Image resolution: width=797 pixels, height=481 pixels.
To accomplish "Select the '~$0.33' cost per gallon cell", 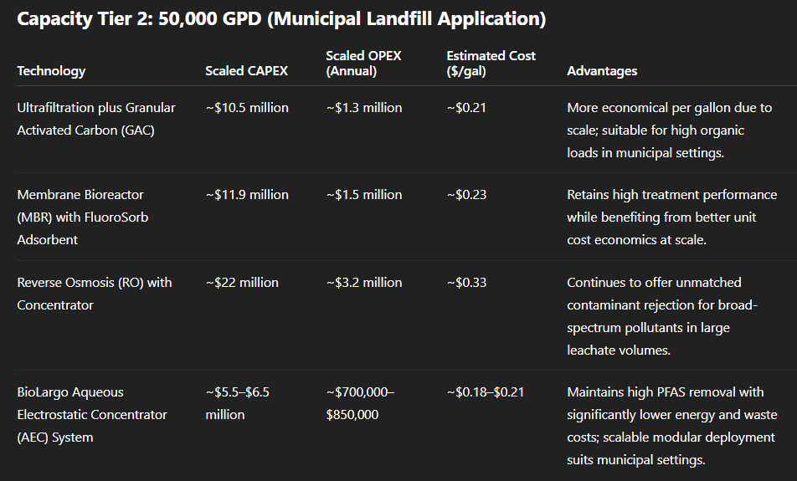I will (x=466, y=283).
